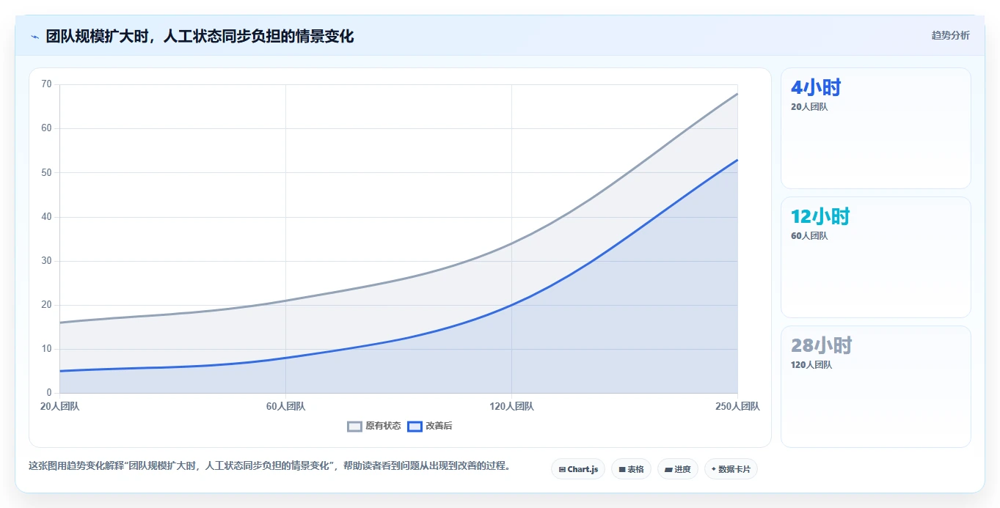Click the 250人团队 x-axis label
Image resolution: width=1000 pixels, height=508 pixels.
pos(737,406)
